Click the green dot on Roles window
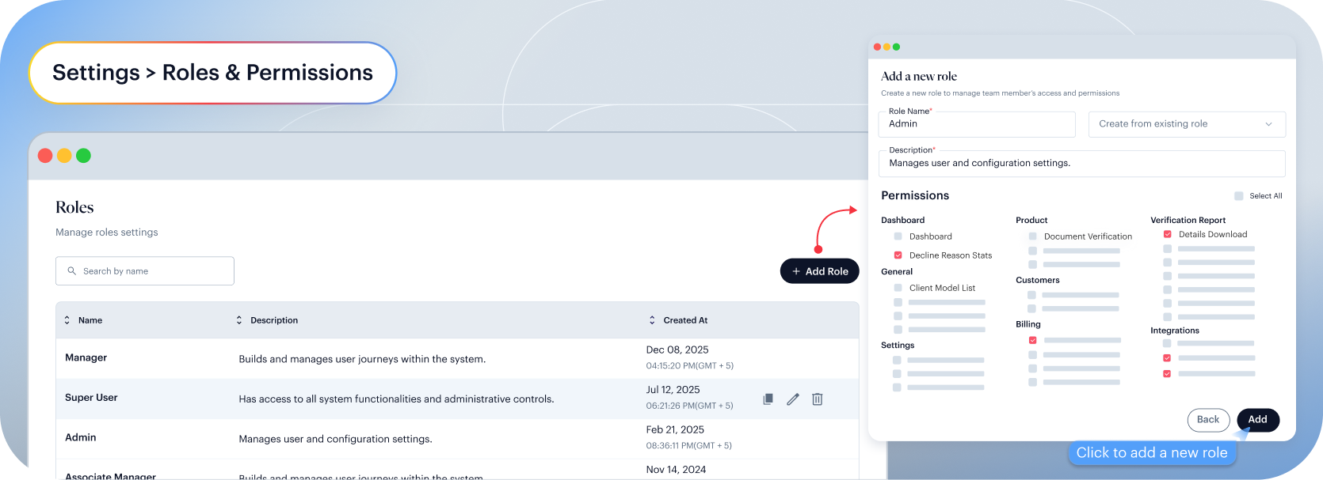Screen dimensions: 1323x480 pyautogui.click(x=83, y=156)
